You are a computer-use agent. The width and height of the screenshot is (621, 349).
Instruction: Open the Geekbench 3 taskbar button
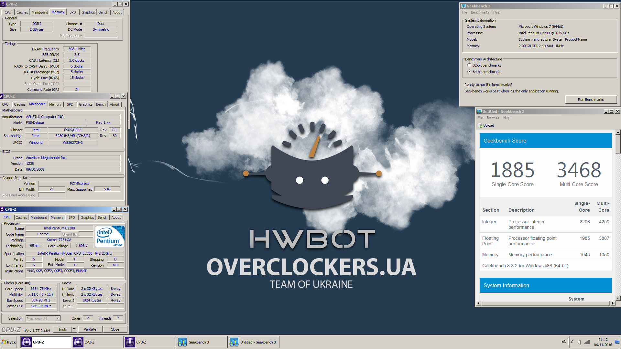click(x=201, y=342)
